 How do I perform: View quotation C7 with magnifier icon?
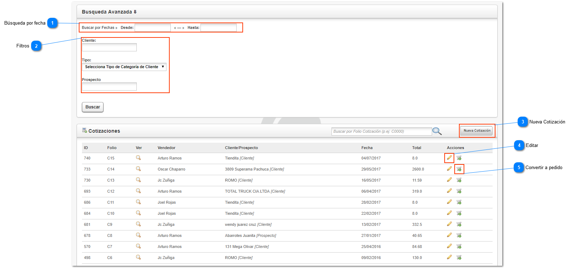(x=138, y=246)
